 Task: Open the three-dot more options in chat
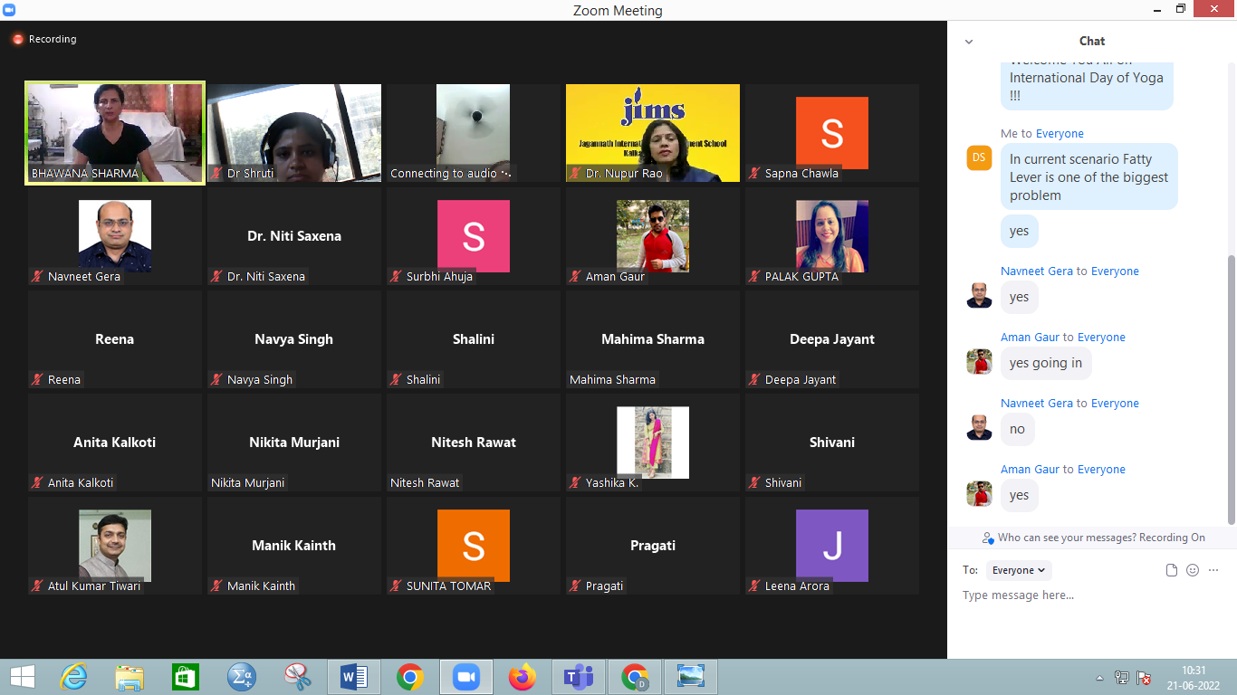coord(1213,570)
